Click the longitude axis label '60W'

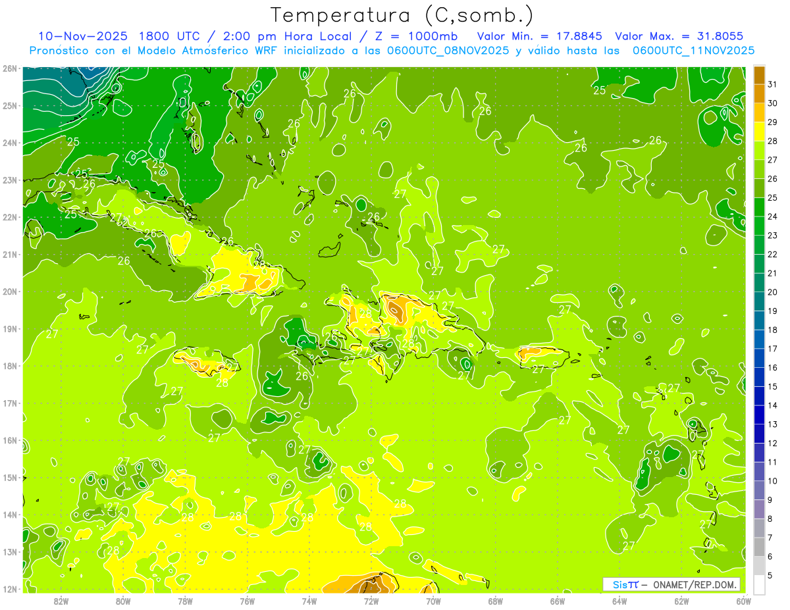click(743, 601)
